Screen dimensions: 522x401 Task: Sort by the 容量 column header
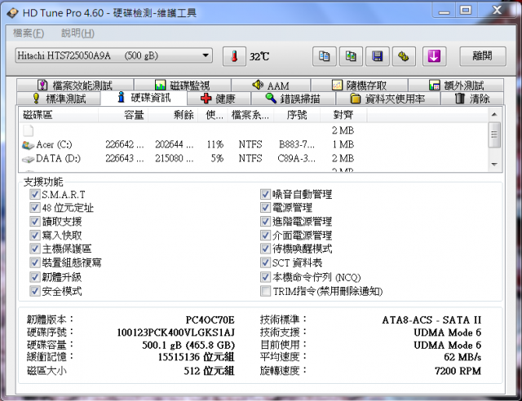coord(123,115)
